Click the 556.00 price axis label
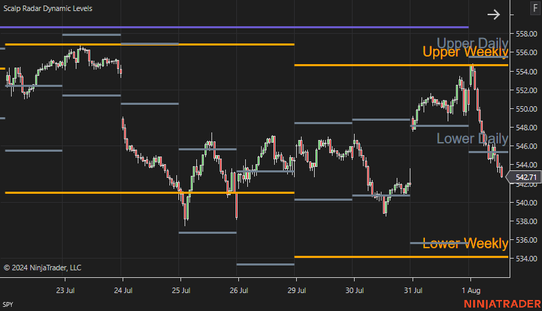Viewport: 542px width, 311px height. point(526,52)
